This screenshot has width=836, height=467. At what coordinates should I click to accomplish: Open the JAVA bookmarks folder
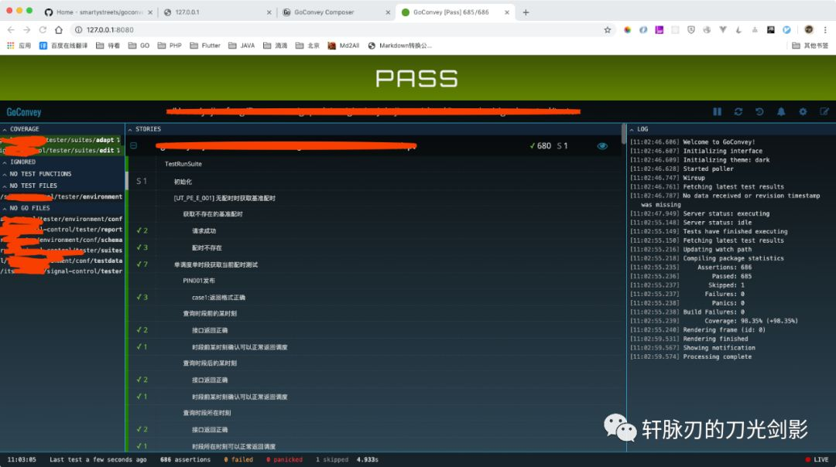click(242, 46)
